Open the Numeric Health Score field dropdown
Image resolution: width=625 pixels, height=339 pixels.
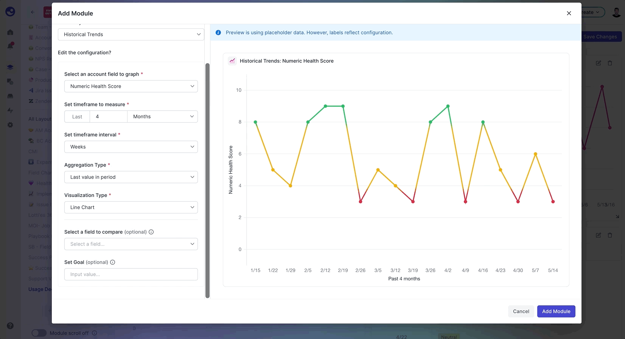click(131, 86)
